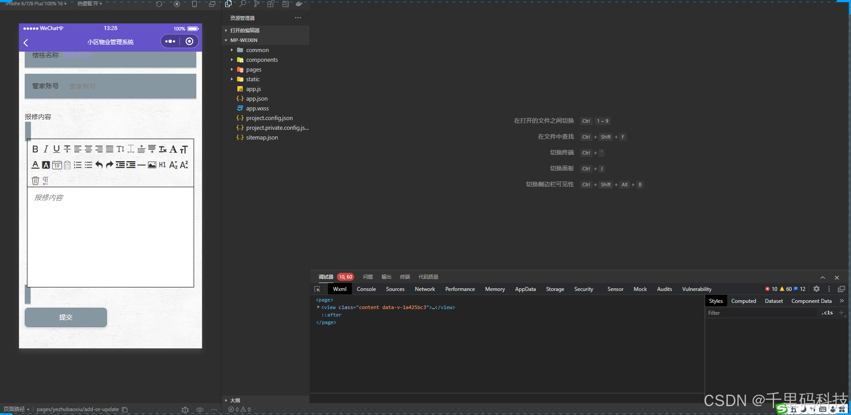This screenshot has height=415, width=851.
Task: Change font size with the tT icon
Action: (184, 149)
